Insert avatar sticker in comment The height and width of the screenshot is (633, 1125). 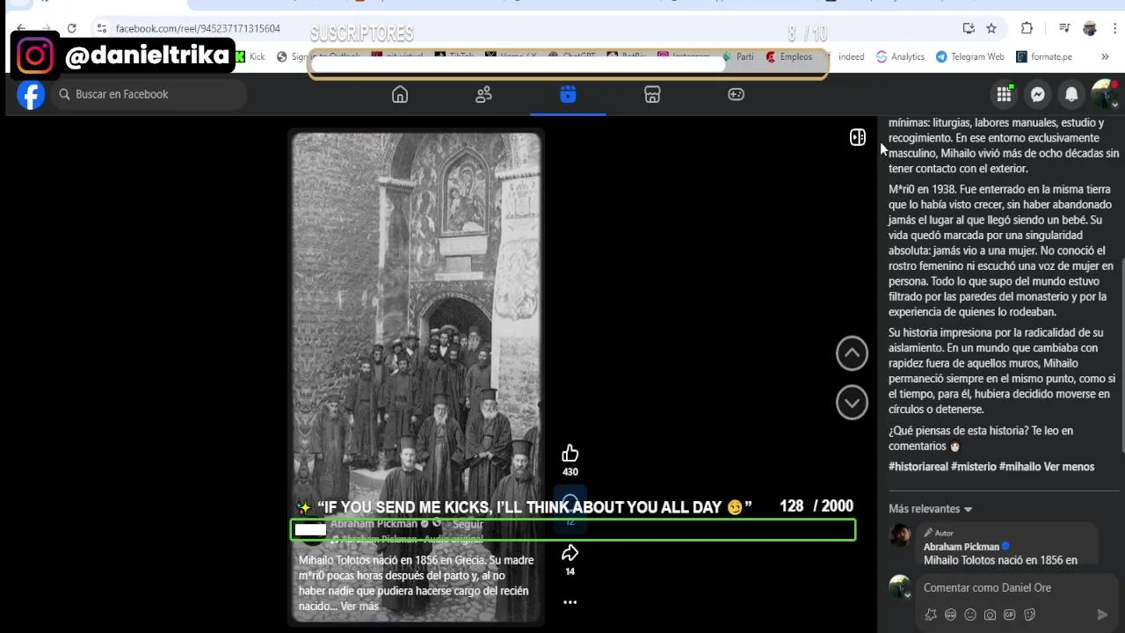click(950, 615)
